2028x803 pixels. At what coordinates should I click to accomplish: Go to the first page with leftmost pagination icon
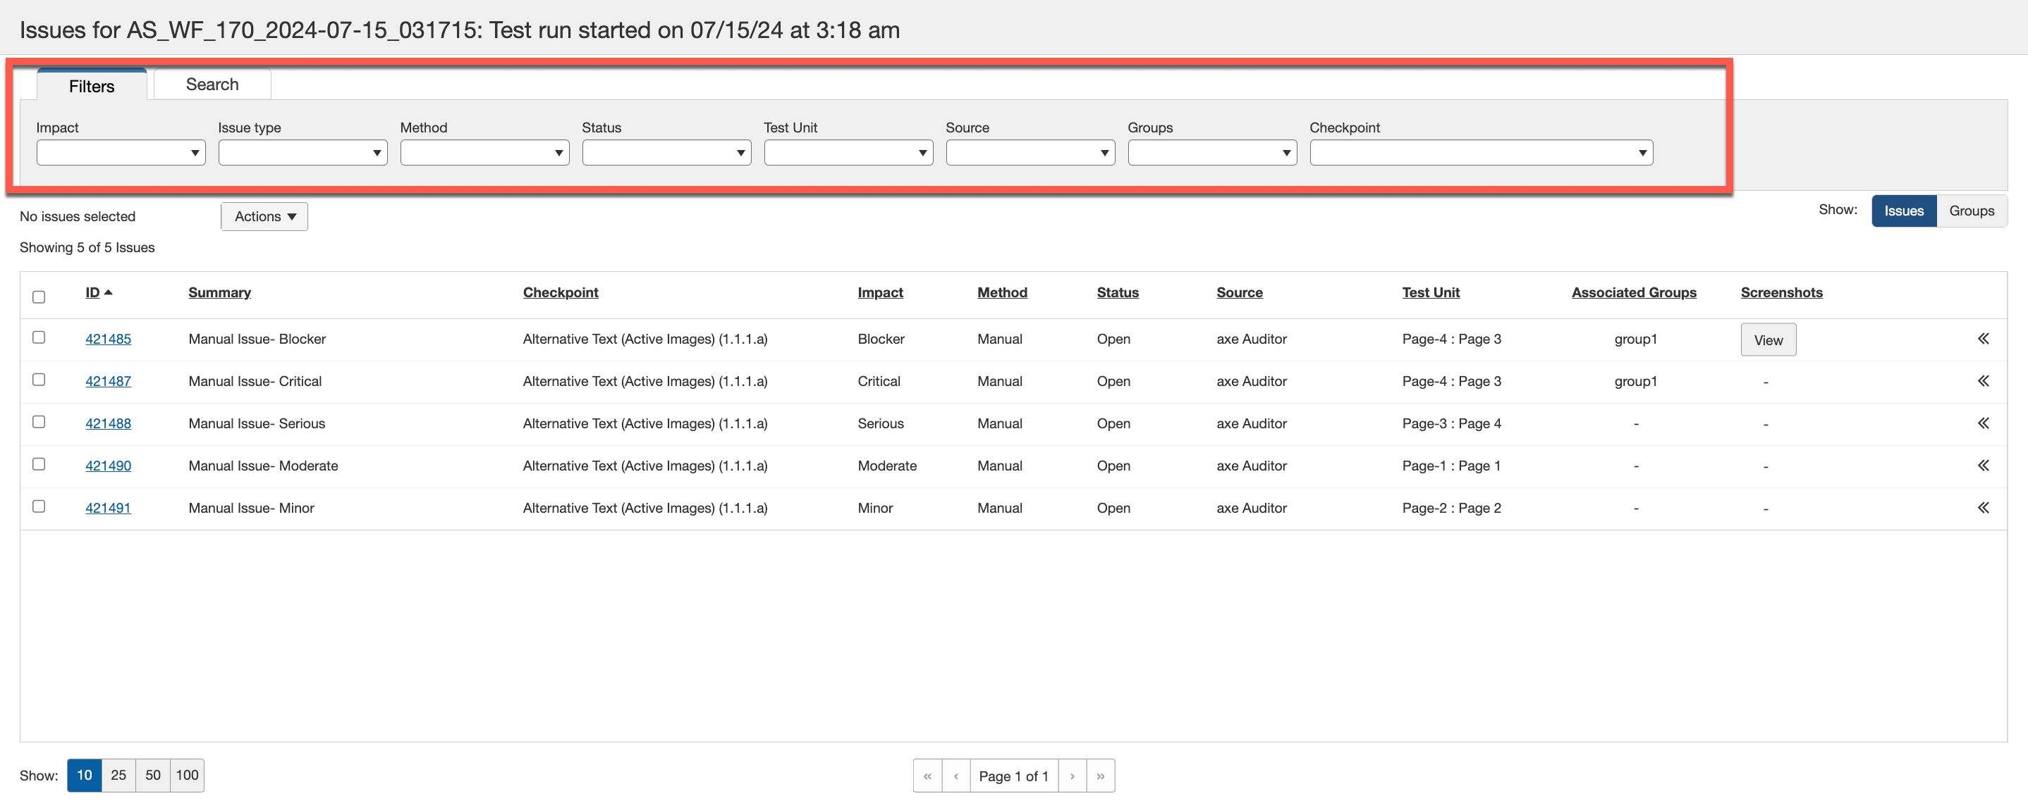click(x=928, y=776)
